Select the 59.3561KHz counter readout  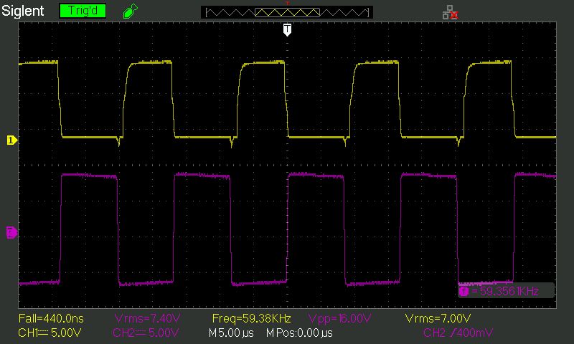pyautogui.click(x=505, y=291)
